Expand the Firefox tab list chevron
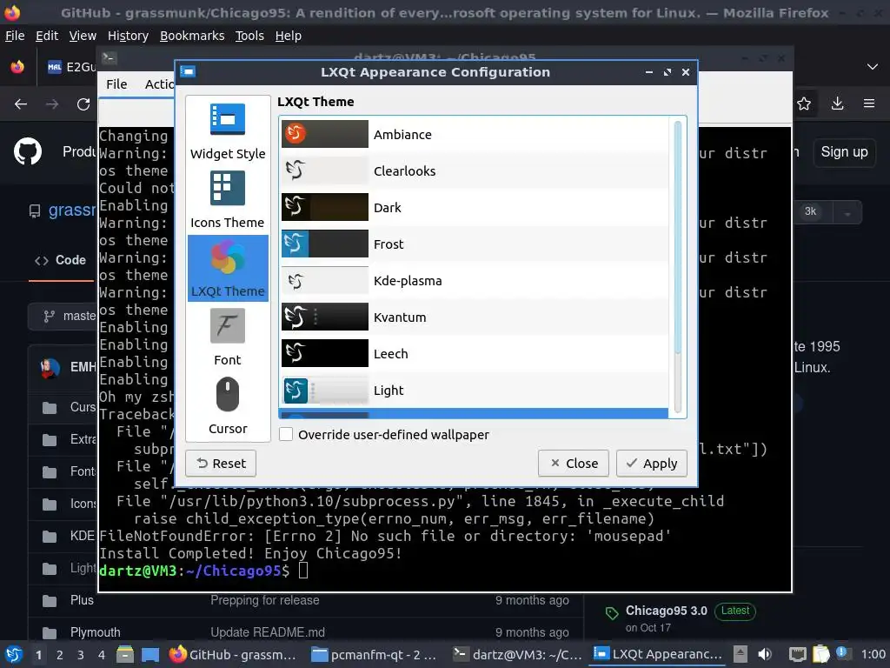Screen dimensions: 890x668 tap(873, 66)
